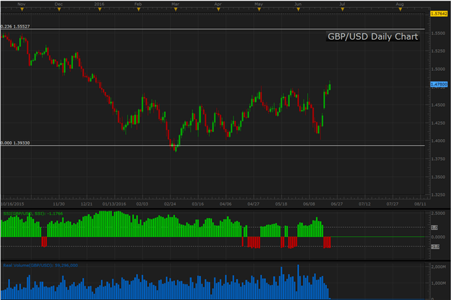Click the 10/16/2015 date label

click(x=13, y=204)
